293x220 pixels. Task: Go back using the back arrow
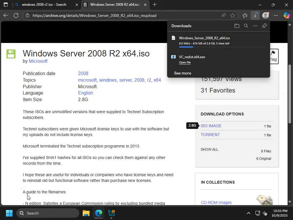6,15
